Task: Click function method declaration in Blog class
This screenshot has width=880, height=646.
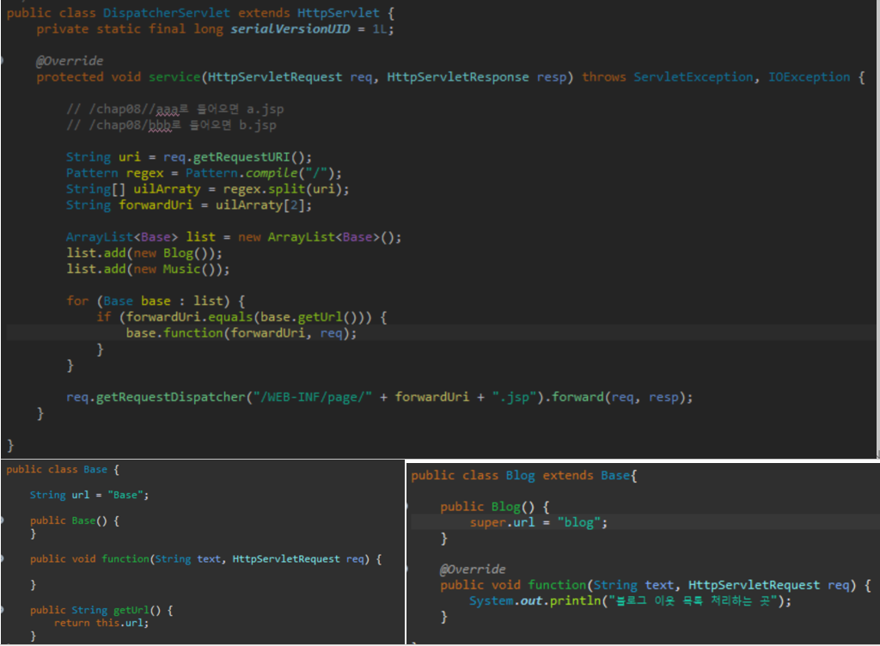Action: (x=656, y=586)
